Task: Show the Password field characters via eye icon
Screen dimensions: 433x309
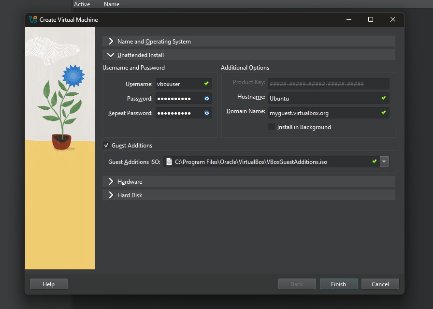Action: tap(206, 99)
